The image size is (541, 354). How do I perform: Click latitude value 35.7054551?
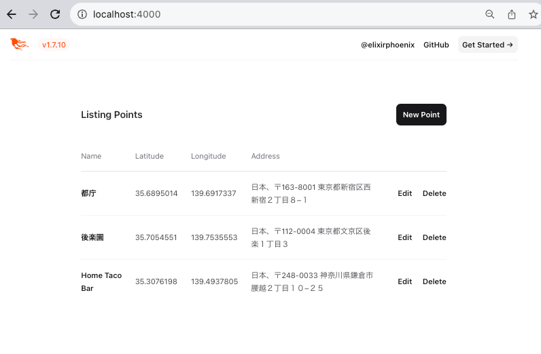[156, 237]
